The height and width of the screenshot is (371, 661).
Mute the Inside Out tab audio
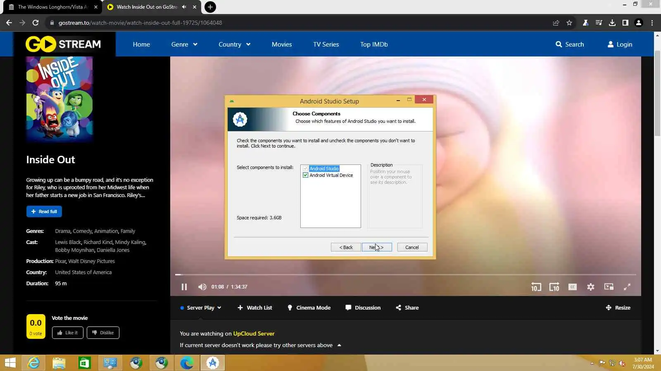coord(184,7)
